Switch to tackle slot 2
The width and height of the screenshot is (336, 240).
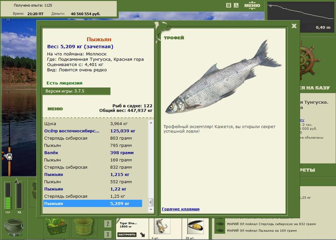coord(108,224)
